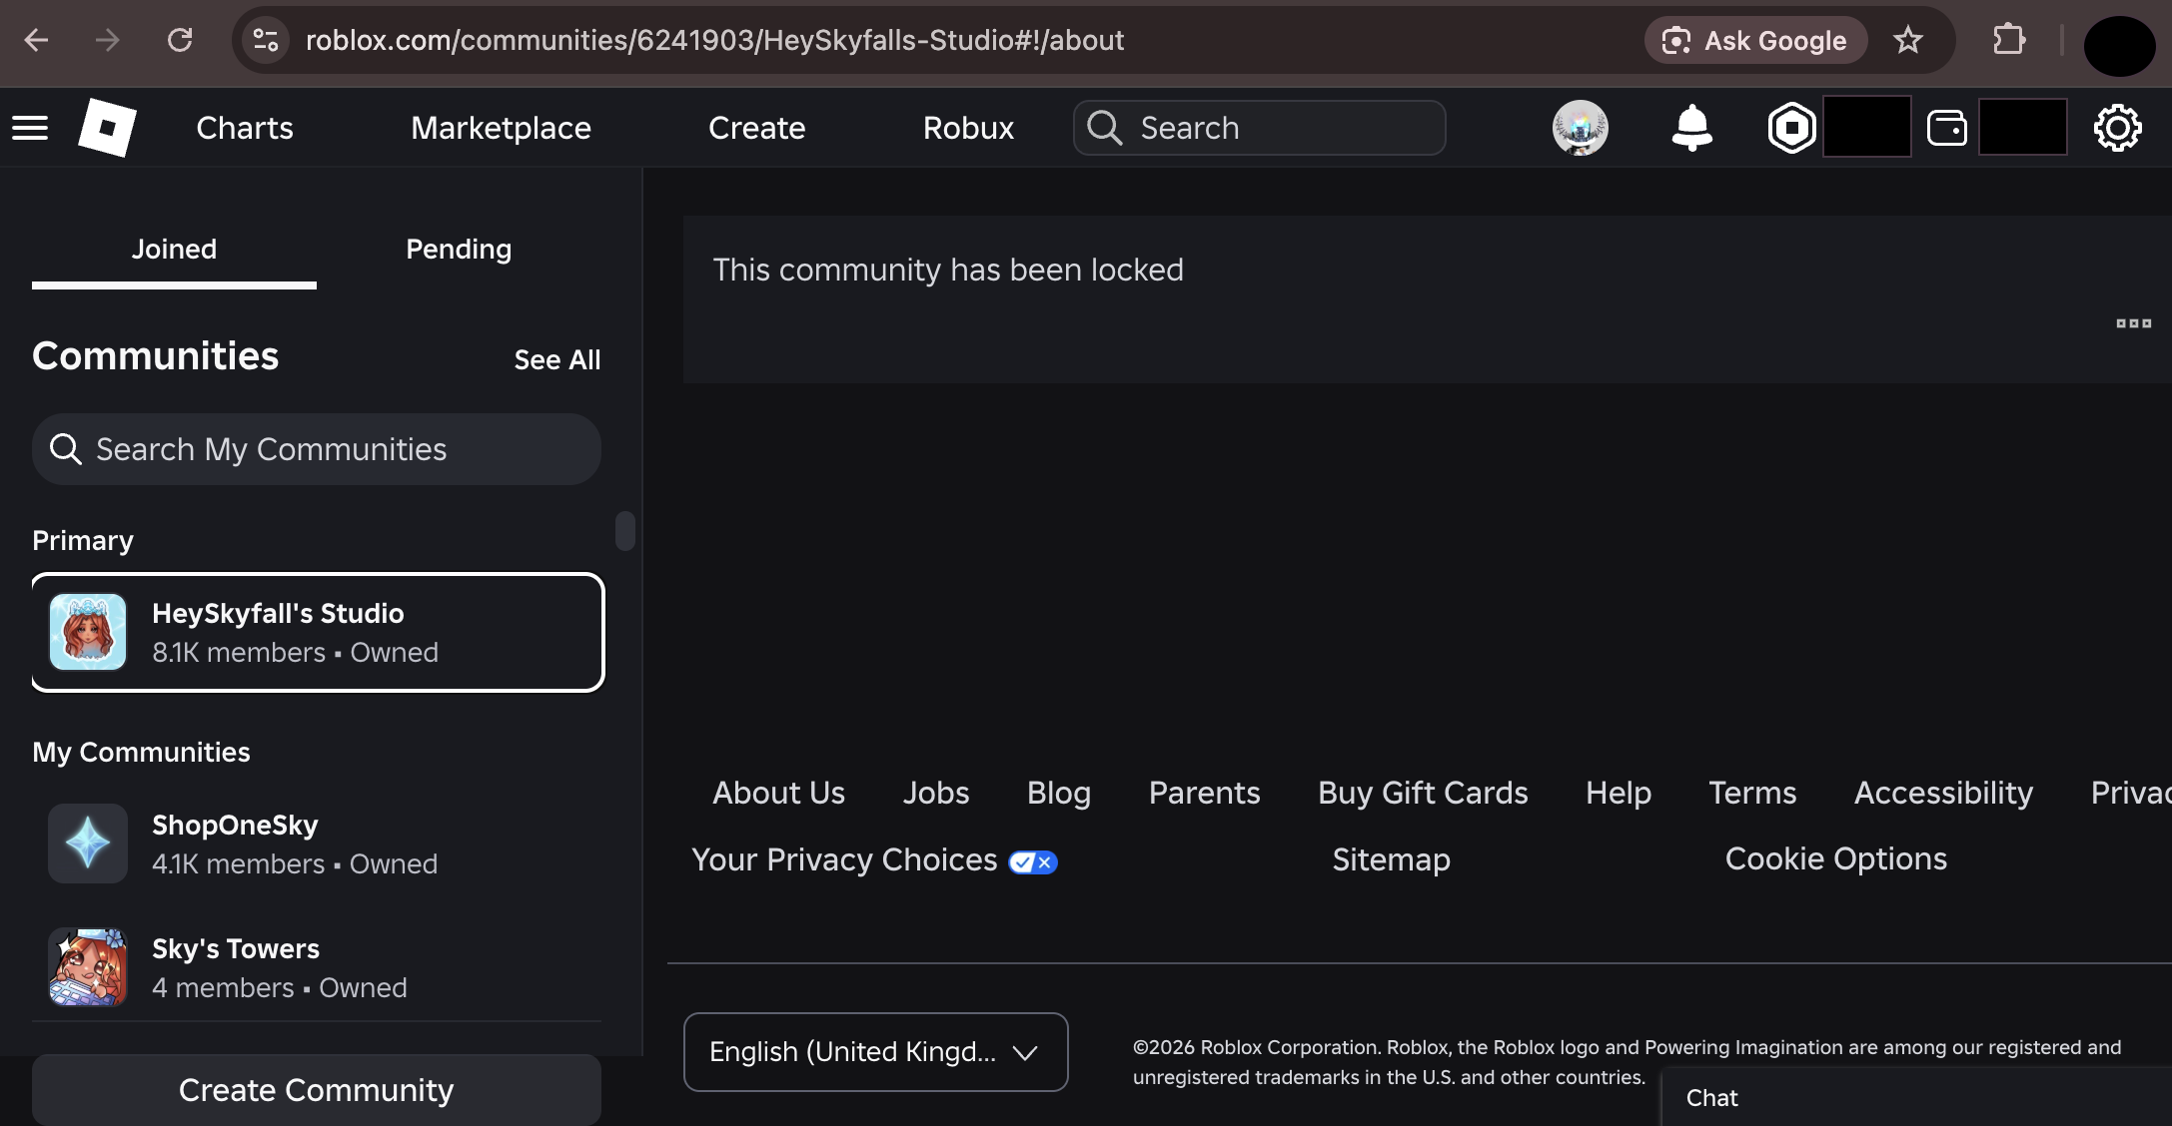Click the magnifier in Search My Communities
This screenshot has height=1126, width=2172.
click(66, 449)
